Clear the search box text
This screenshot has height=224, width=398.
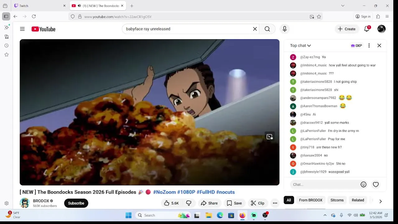(x=255, y=29)
